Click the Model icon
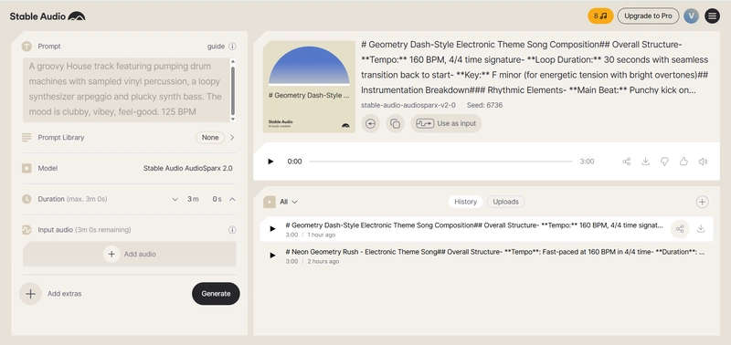The image size is (731, 345). [26, 168]
